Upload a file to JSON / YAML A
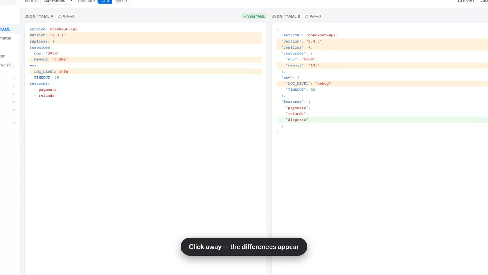Viewport: 488px width, 275px height. tap(66, 16)
